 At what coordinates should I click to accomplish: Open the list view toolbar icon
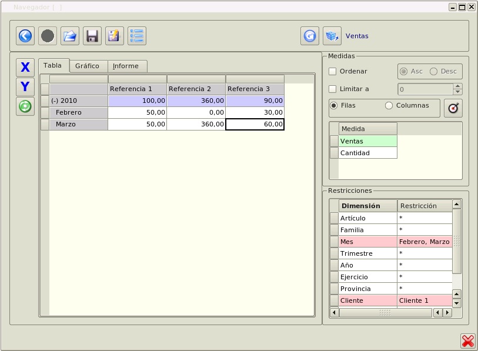point(137,36)
